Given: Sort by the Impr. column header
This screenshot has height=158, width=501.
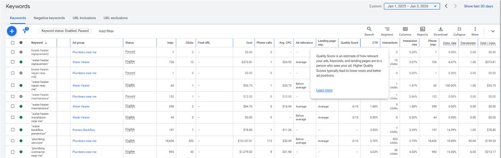Looking at the screenshot, I should coord(170,43).
